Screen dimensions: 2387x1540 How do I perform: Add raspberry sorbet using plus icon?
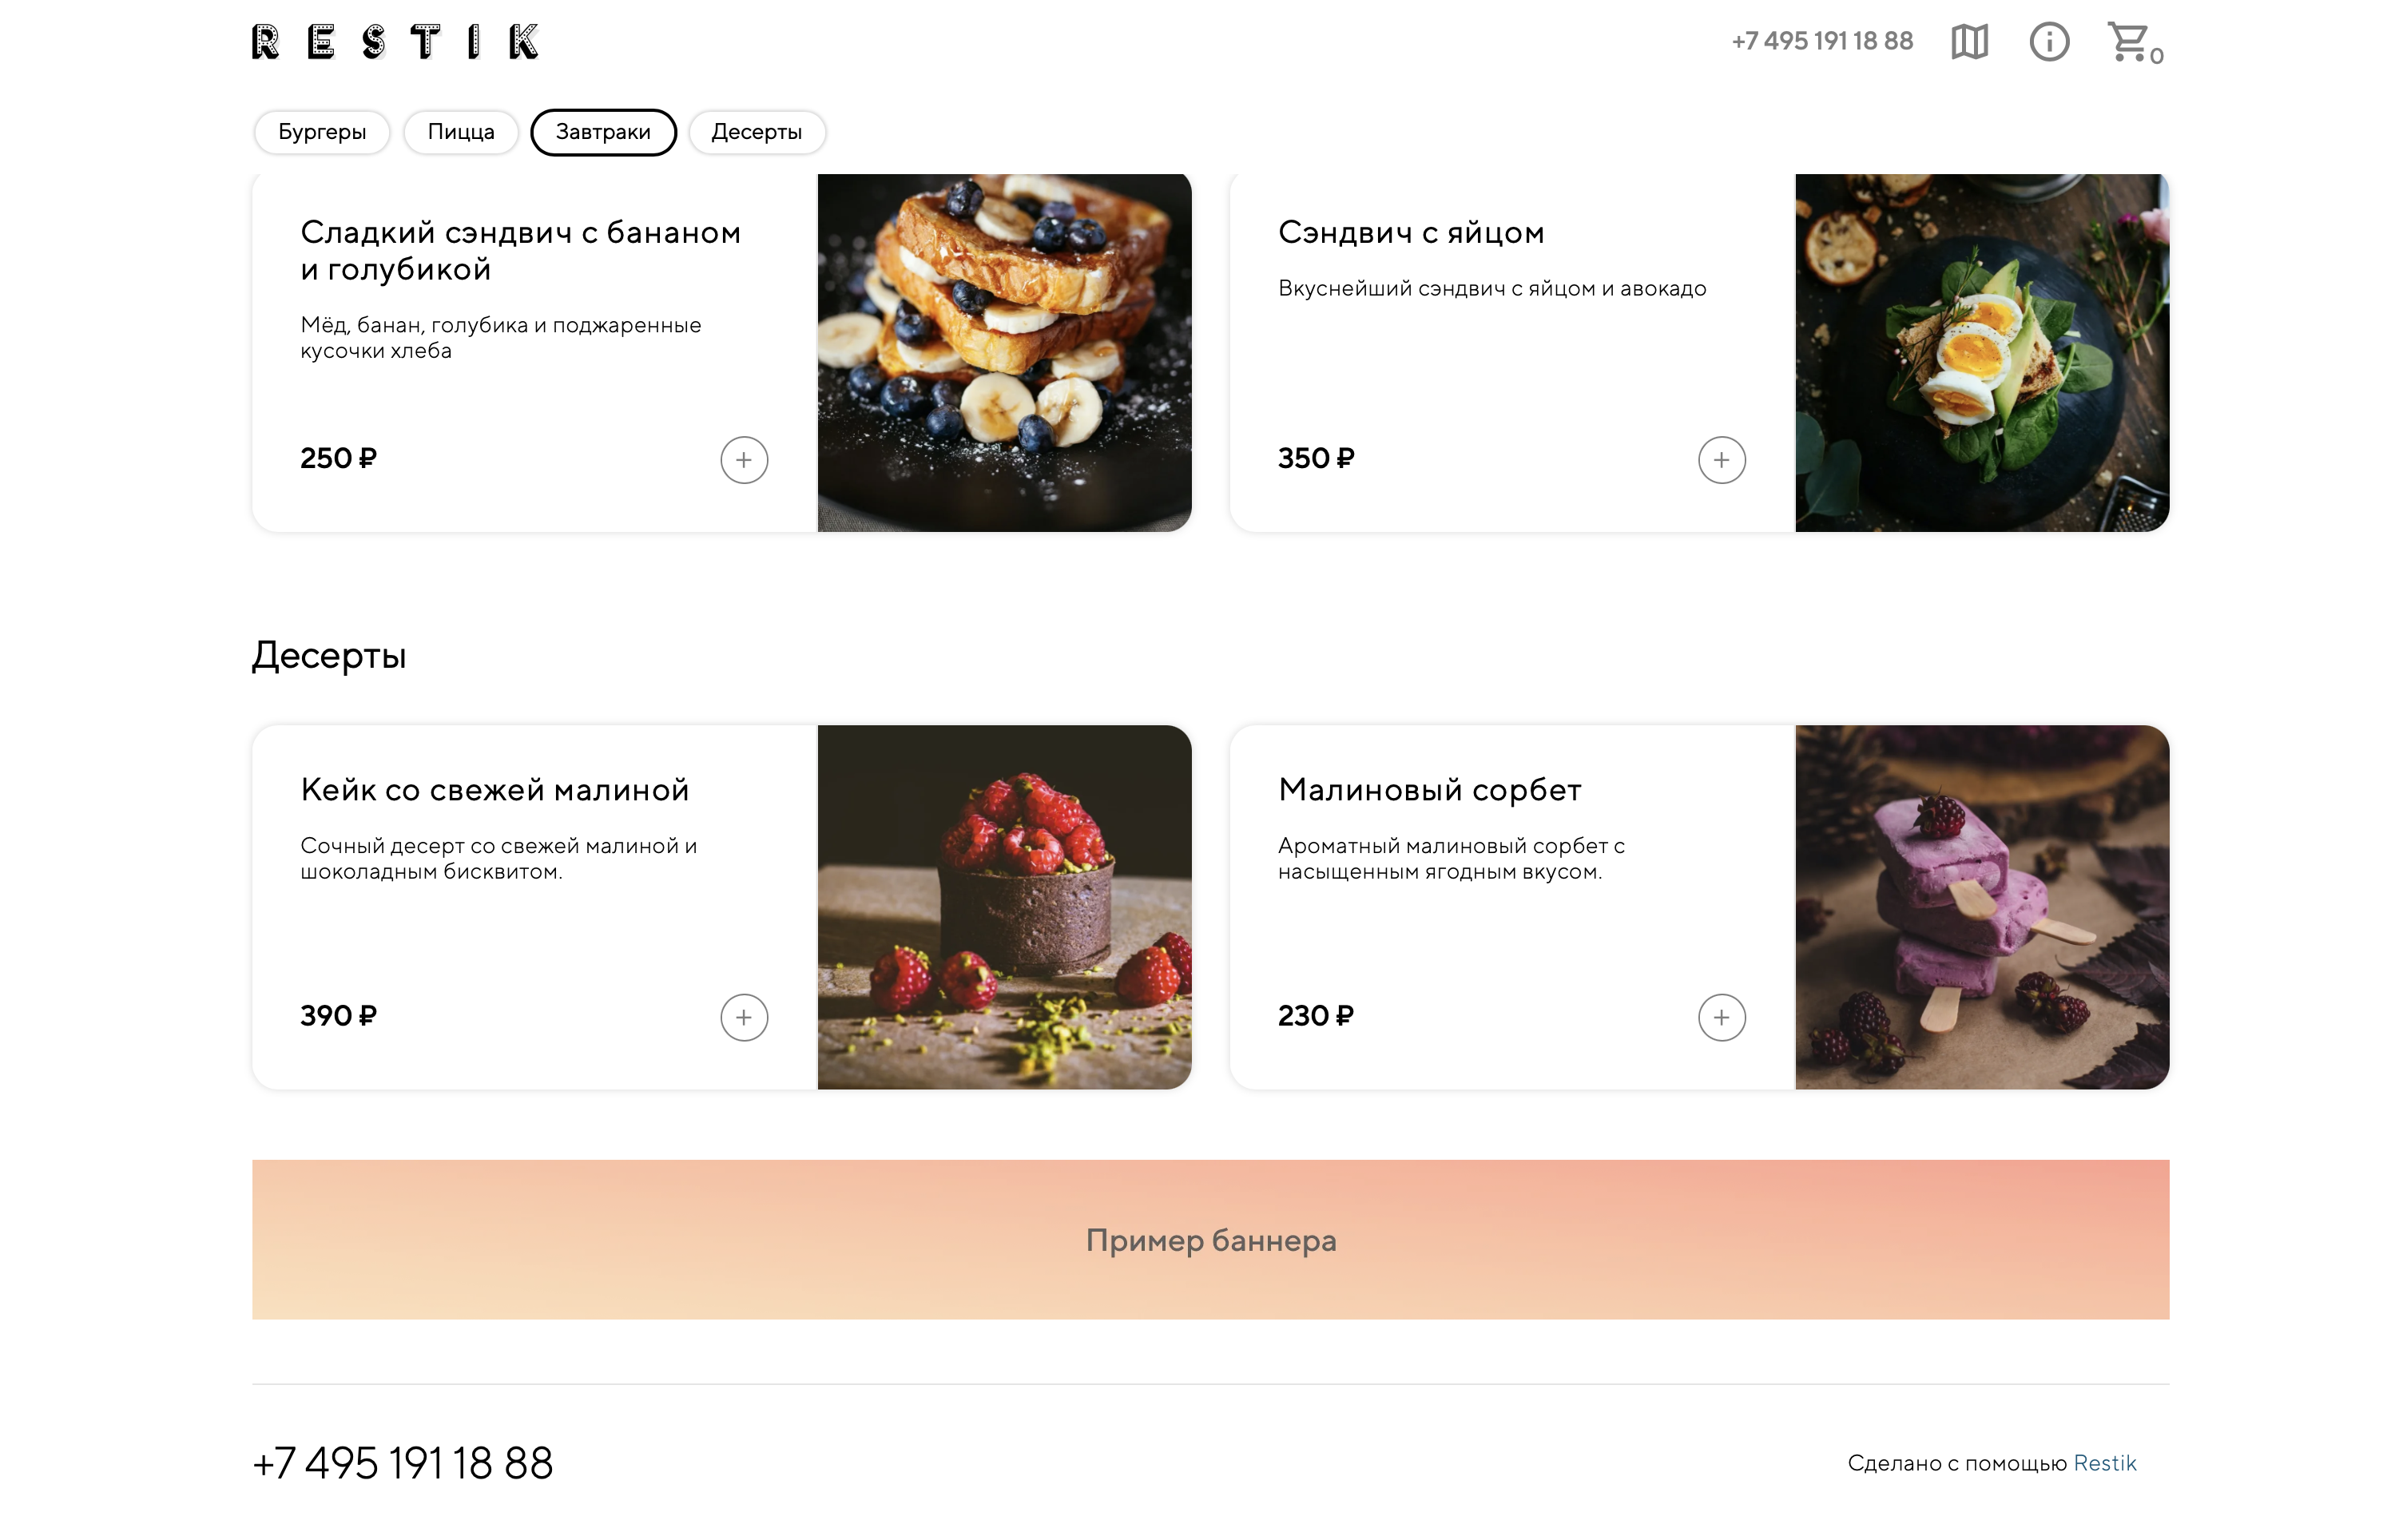click(1721, 1017)
